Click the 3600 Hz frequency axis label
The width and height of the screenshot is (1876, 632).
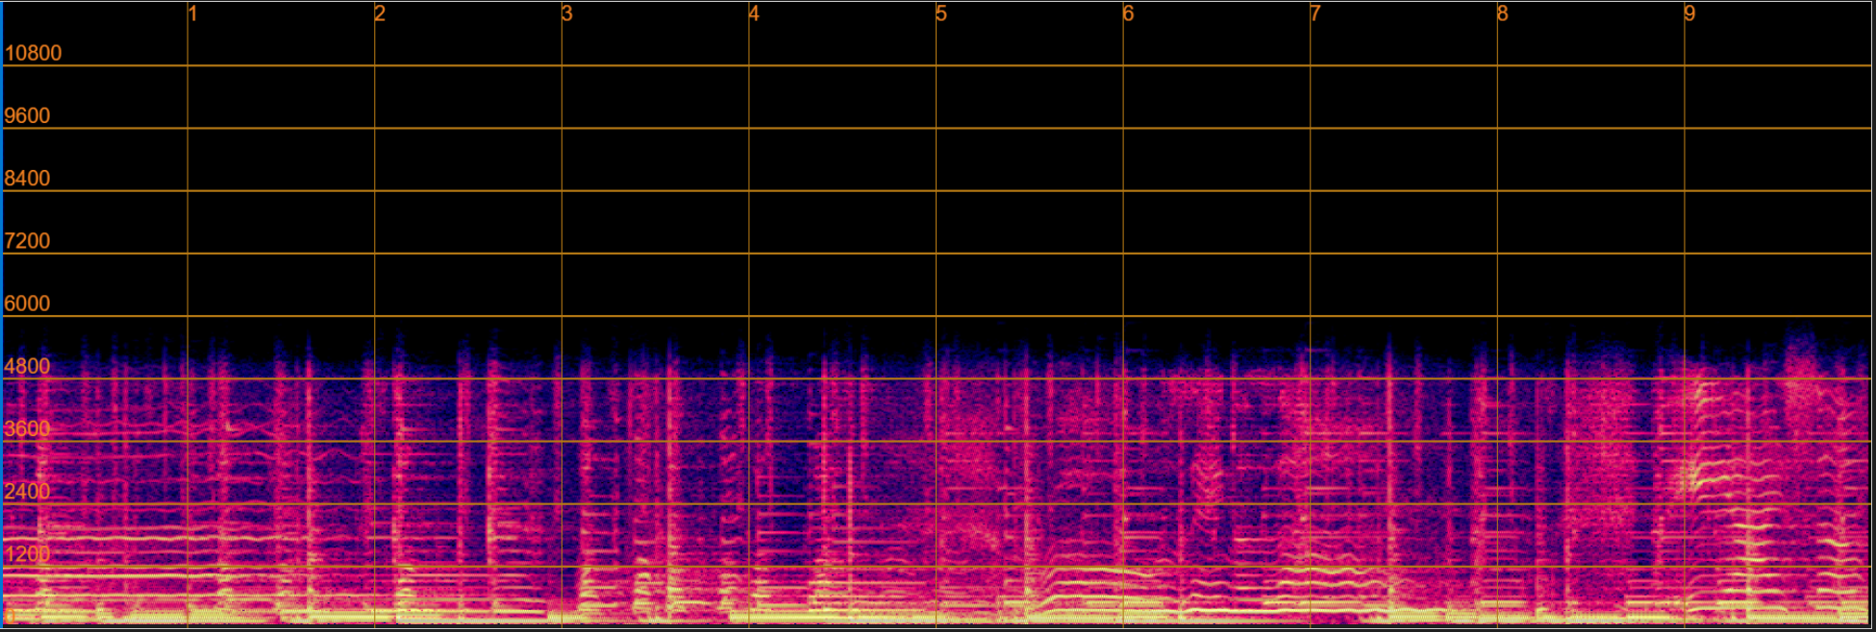click(x=27, y=428)
